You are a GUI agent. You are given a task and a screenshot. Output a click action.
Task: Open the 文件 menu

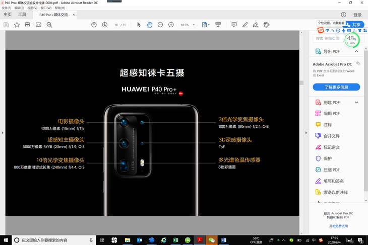(x=7, y=8)
